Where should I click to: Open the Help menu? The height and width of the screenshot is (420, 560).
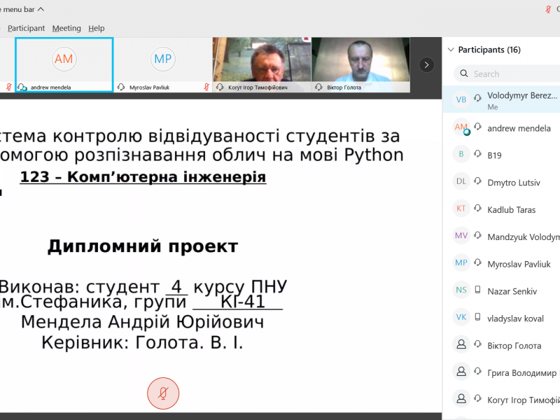coord(97,28)
